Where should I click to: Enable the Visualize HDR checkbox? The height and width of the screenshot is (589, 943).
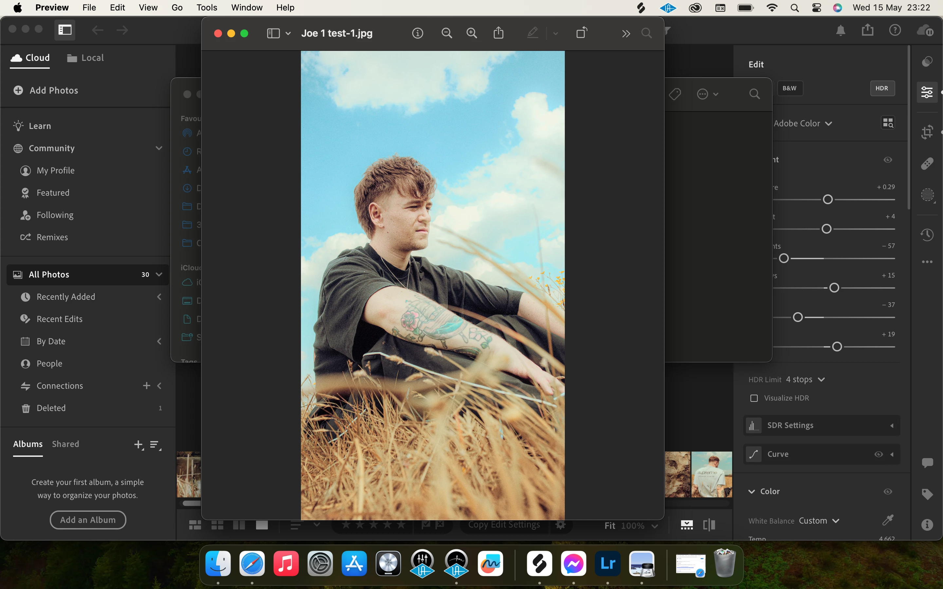click(754, 398)
